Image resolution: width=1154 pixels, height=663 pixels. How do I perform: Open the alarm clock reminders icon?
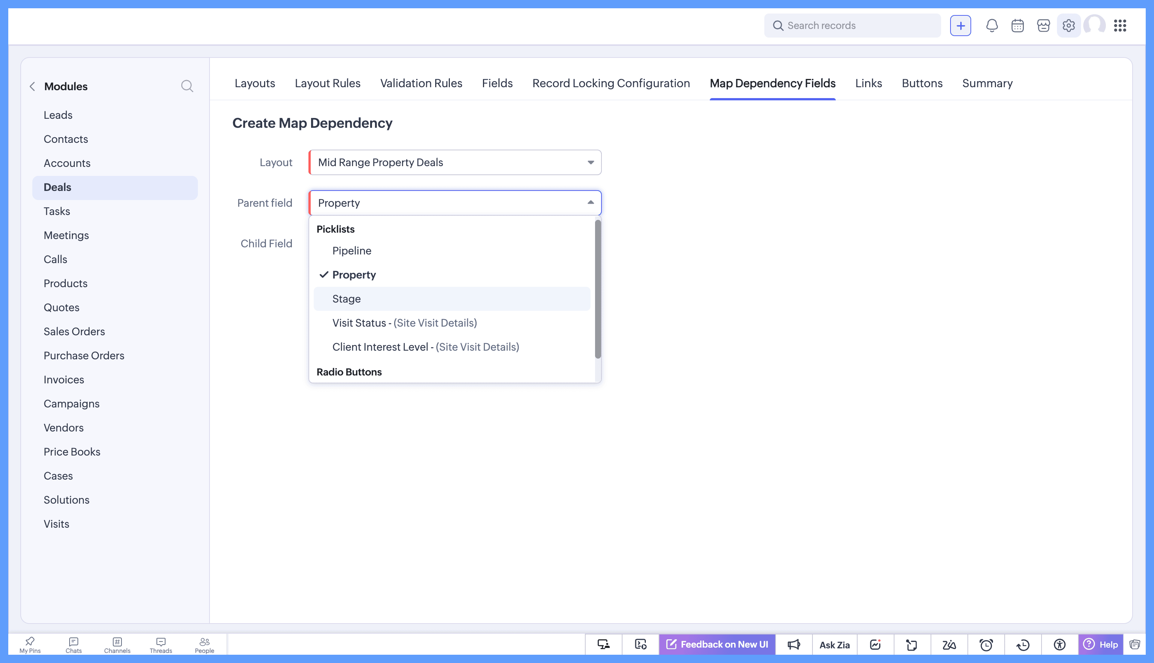pyautogui.click(x=986, y=644)
